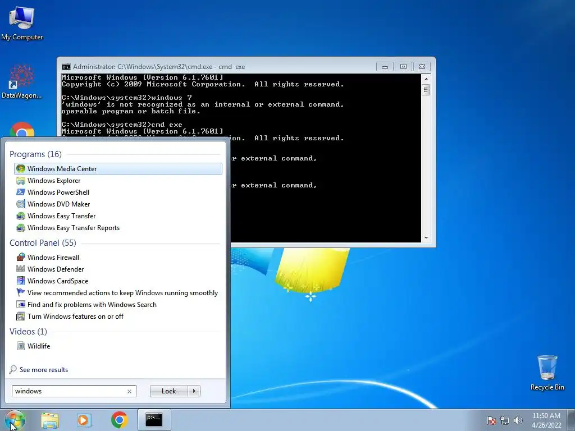Expand the shutdown options arrow next to Lock
575x431 pixels.
point(194,391)
